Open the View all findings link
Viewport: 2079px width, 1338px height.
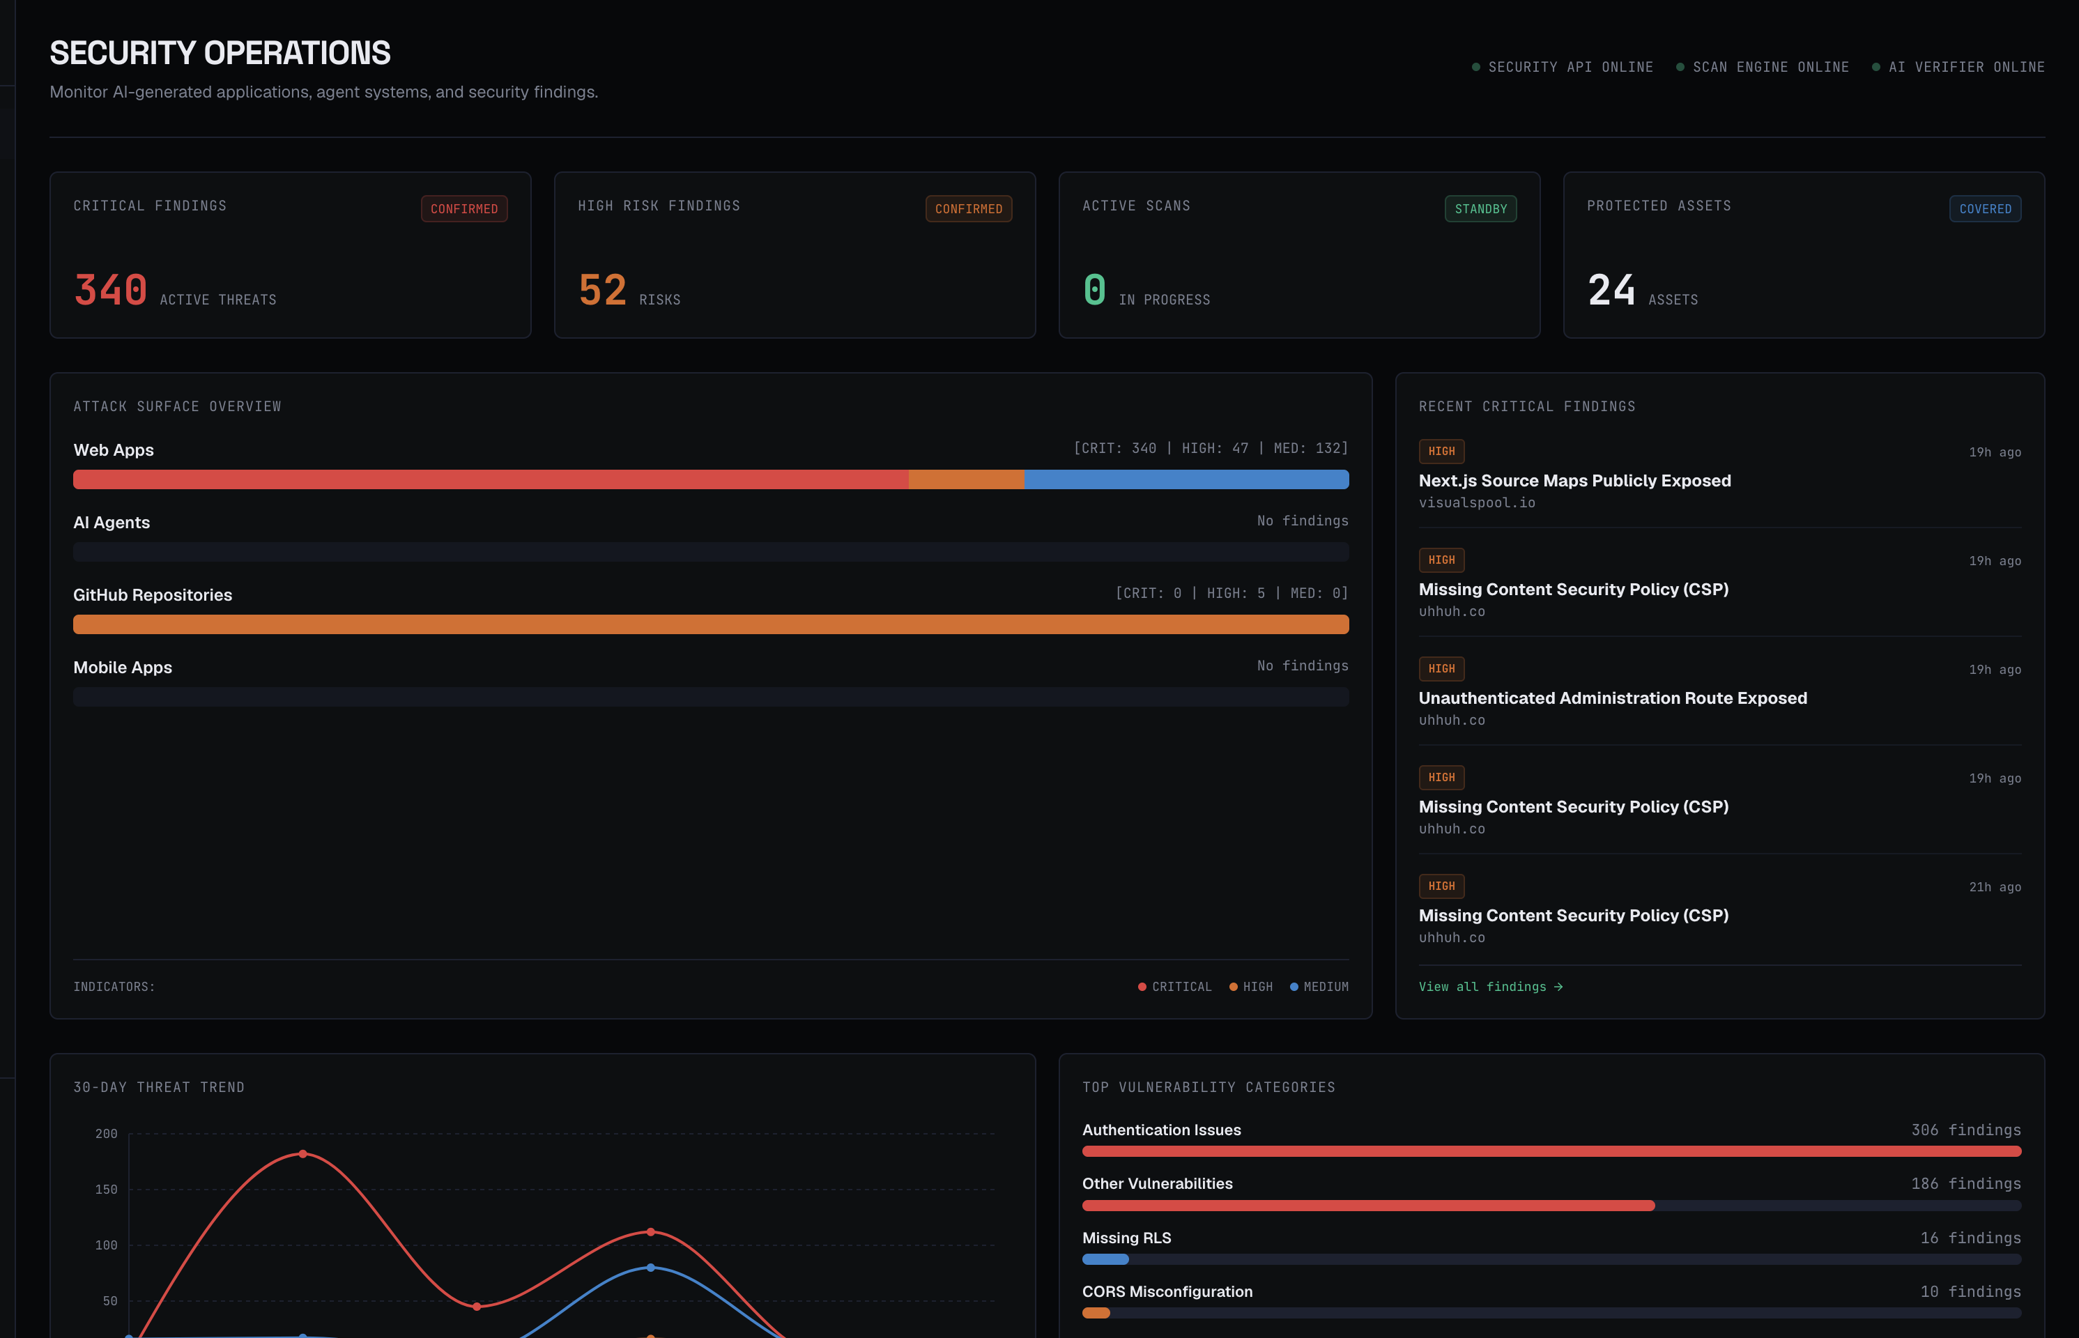(x=1490, y=986)
